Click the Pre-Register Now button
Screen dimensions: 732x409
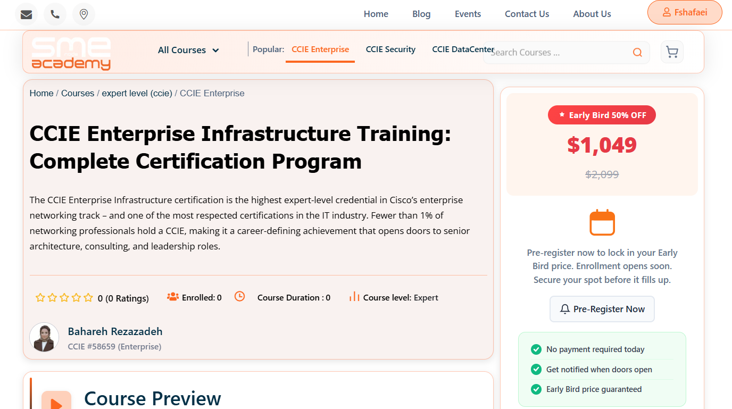tap(602, 309)
